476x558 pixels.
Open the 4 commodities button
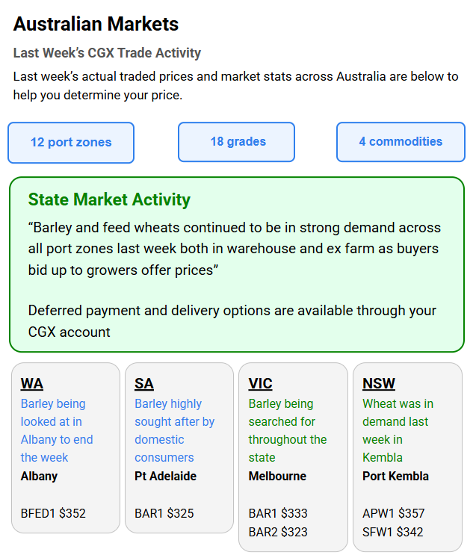tap(401, 142)
